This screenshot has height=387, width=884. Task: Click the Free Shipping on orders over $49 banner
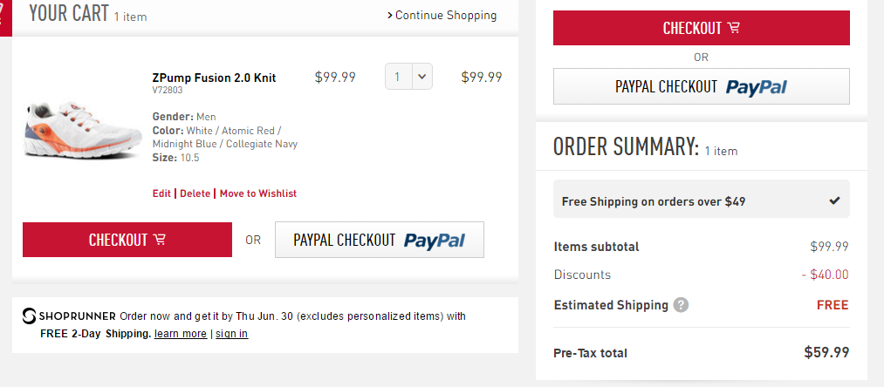coord(653,201)
